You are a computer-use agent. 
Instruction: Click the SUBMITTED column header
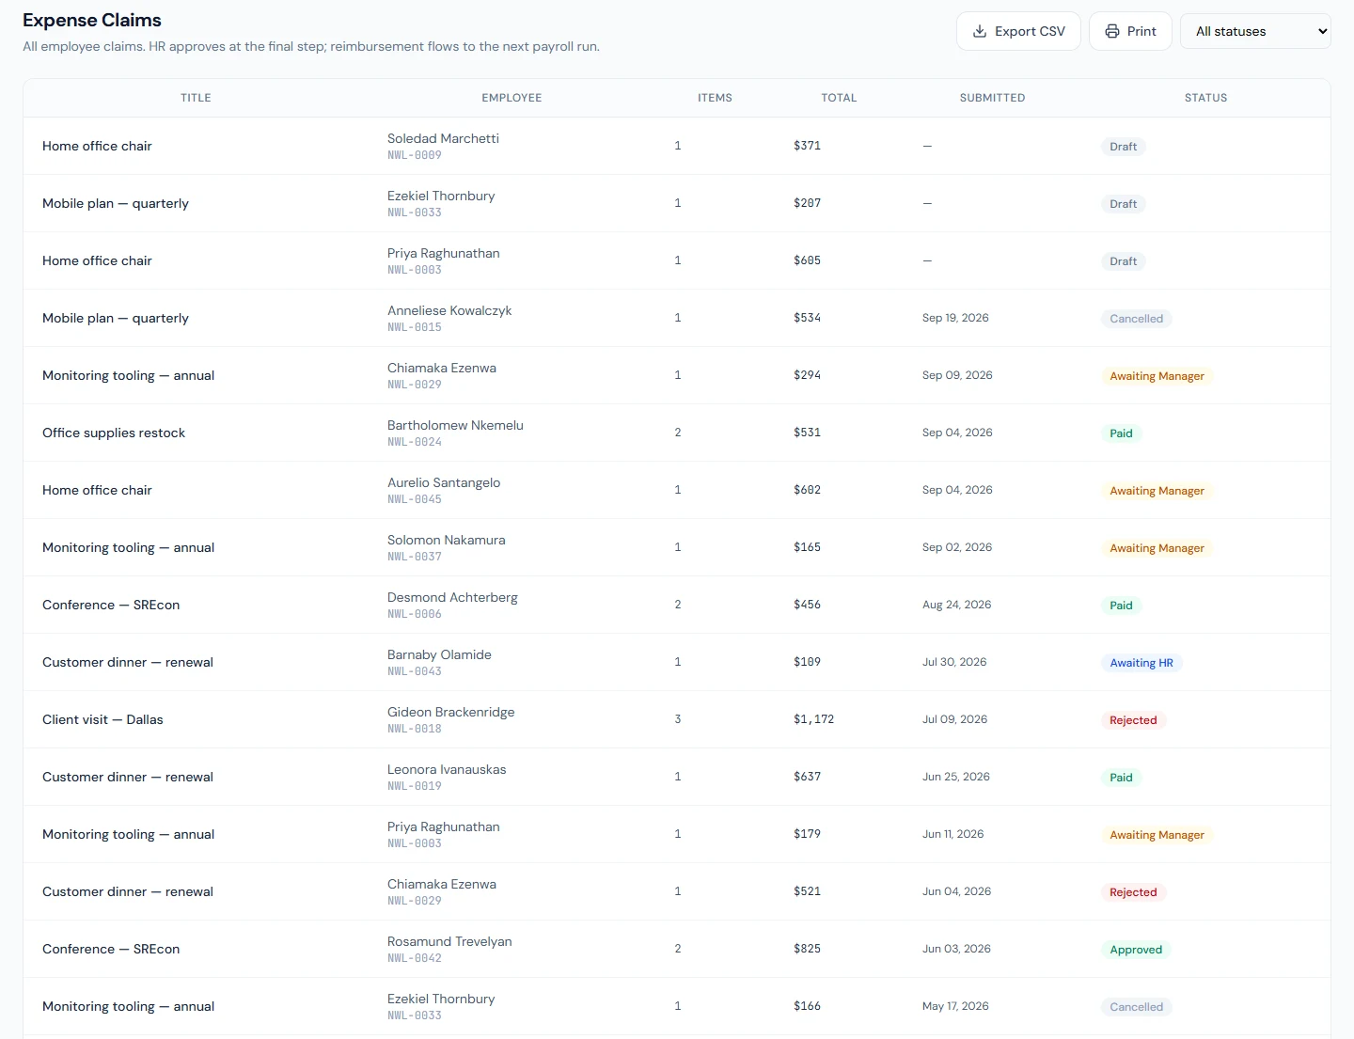point(992,98)
